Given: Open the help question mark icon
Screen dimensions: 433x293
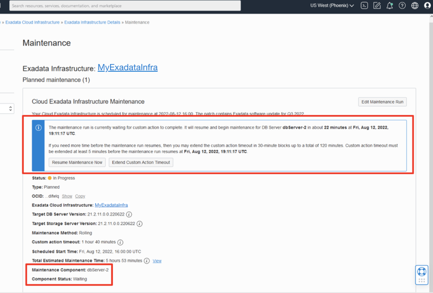Looking at the screenshot, I should (402, 6).
